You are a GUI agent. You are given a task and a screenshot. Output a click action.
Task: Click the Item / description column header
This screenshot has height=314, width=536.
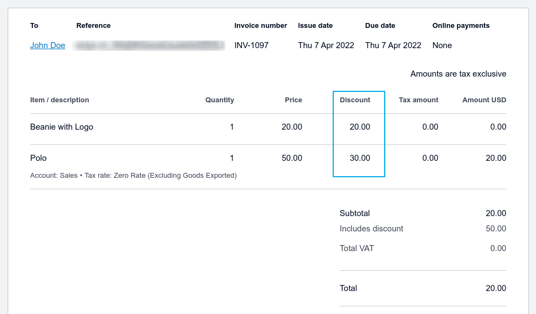[x=60, y=100]
